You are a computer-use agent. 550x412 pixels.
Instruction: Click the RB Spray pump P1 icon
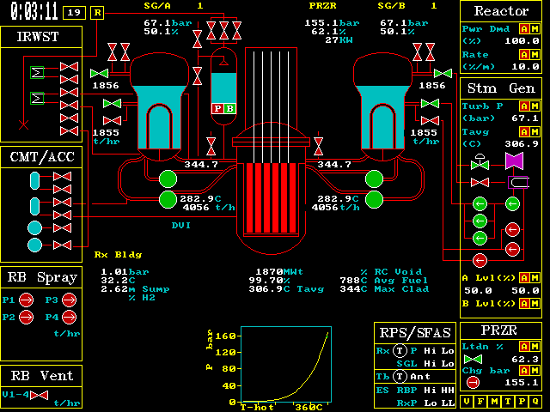point(27,300)
